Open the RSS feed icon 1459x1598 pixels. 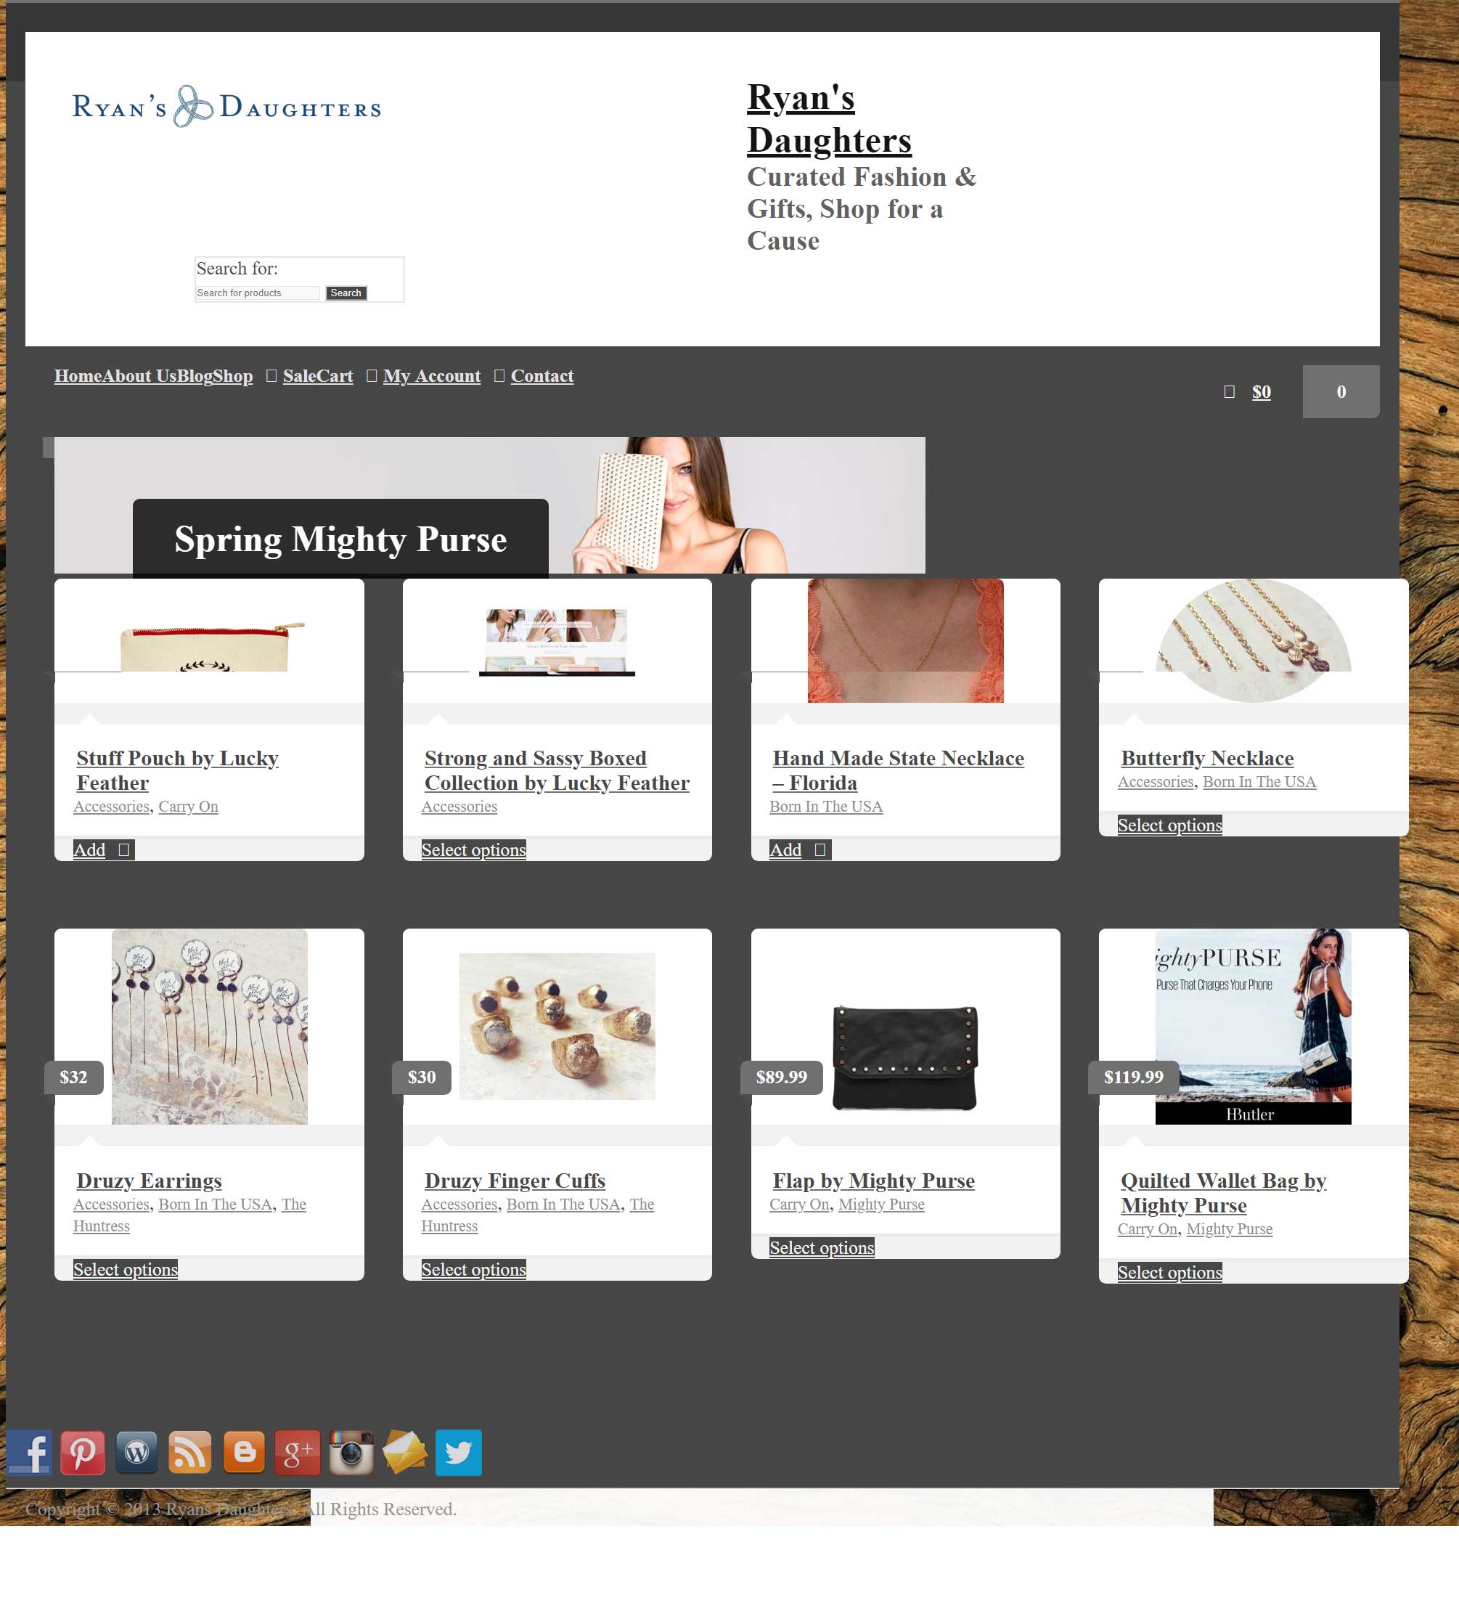(190, 1452)
